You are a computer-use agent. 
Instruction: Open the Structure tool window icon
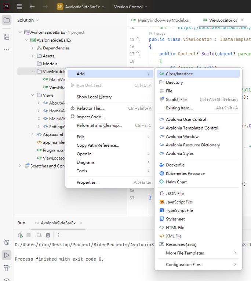[7, 37]
